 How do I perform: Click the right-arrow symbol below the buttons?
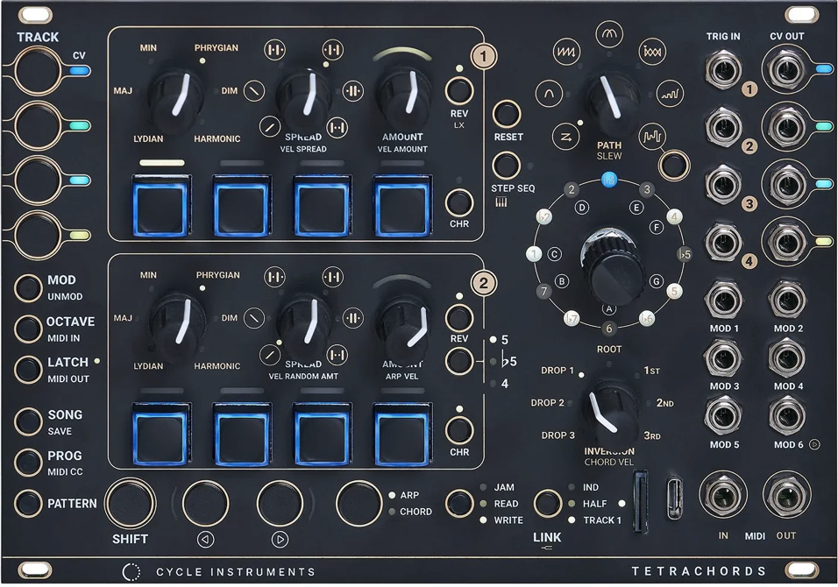click(280, 540)
